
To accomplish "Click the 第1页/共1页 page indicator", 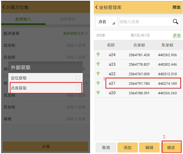I will click(140, 35).
